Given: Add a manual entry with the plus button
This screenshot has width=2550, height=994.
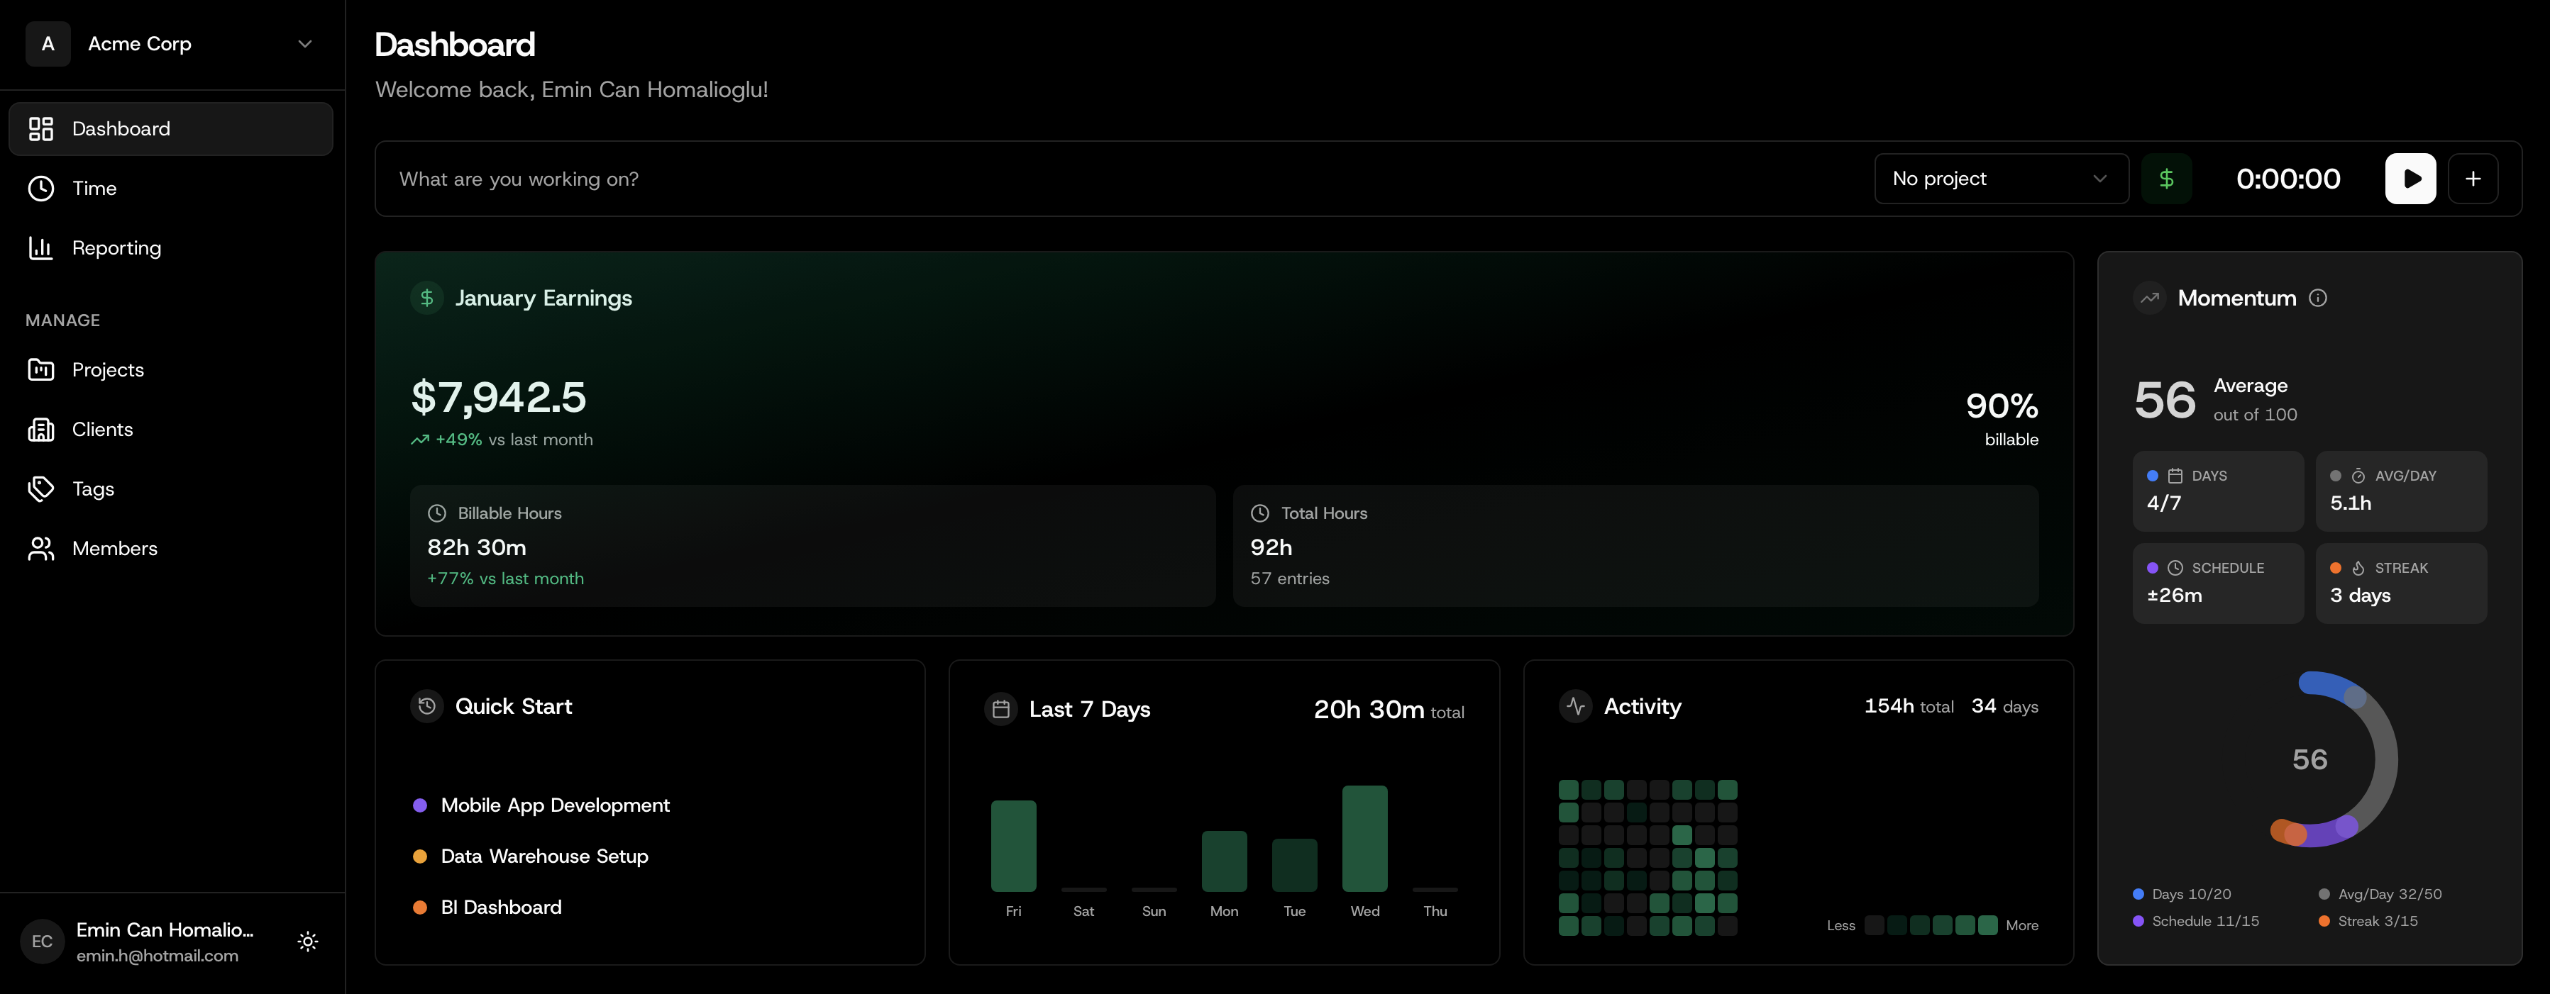Looking at the screenshot, I should tap(2473, 178).
